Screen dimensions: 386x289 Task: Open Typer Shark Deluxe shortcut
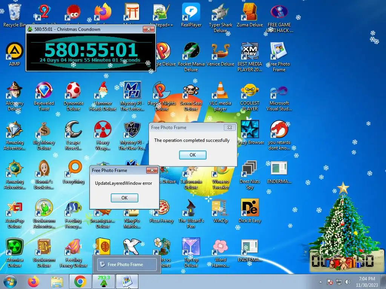(220, 18)
